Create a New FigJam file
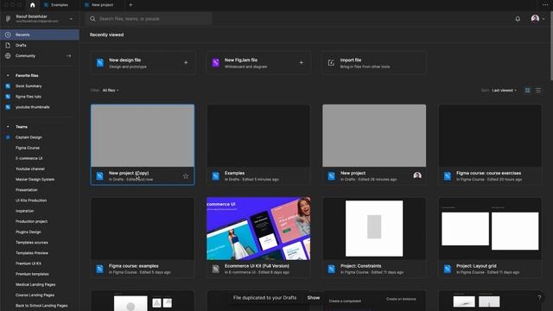The image size is (553, 311). click(x=258, y=63)
